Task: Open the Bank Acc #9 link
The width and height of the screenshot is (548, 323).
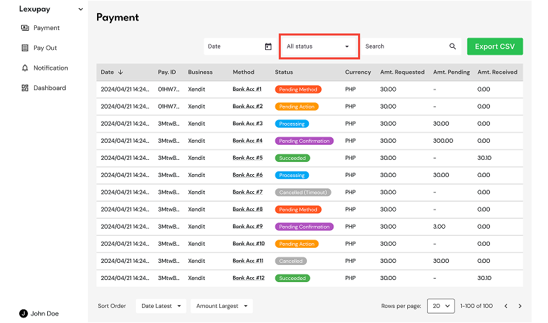Action: click(x=248, y=226)
